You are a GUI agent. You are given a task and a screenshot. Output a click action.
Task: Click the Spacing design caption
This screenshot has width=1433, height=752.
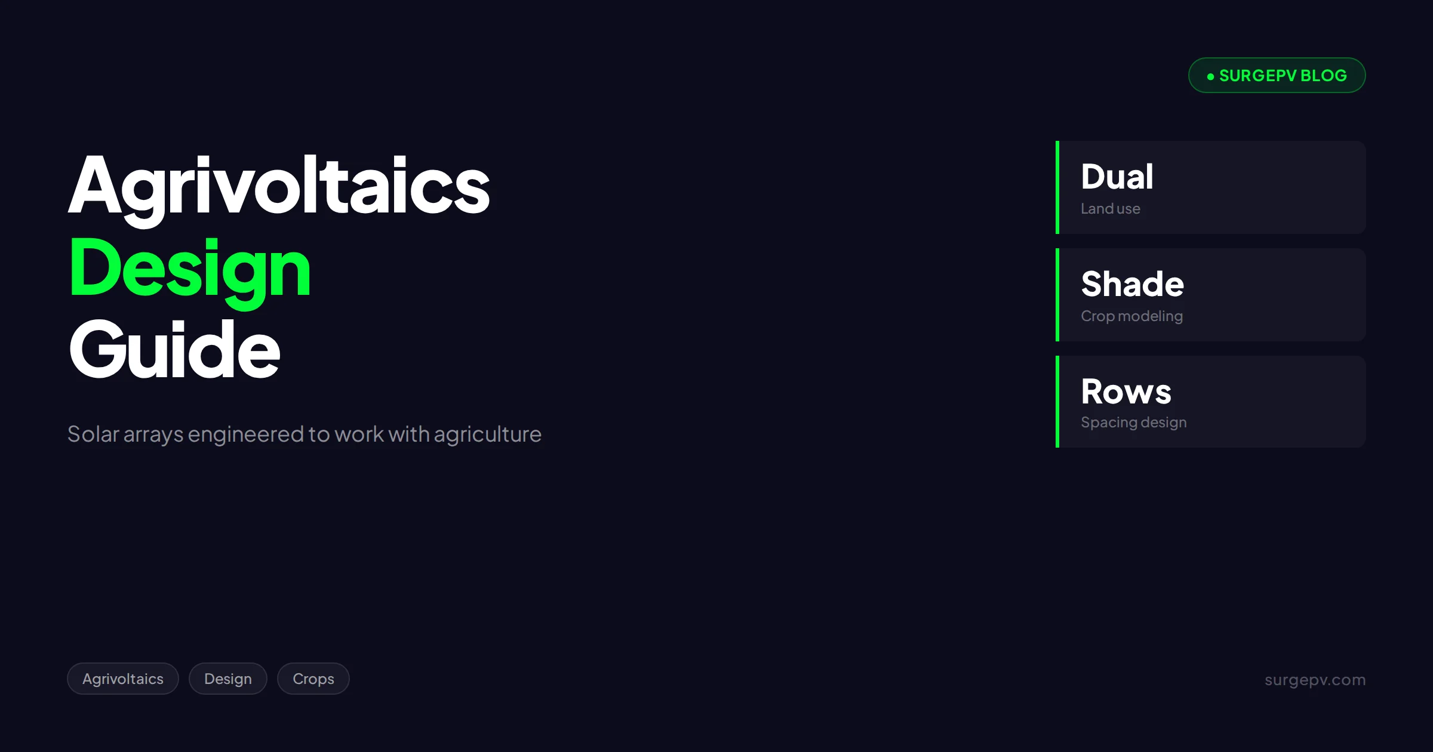[x=1134, y=423]
